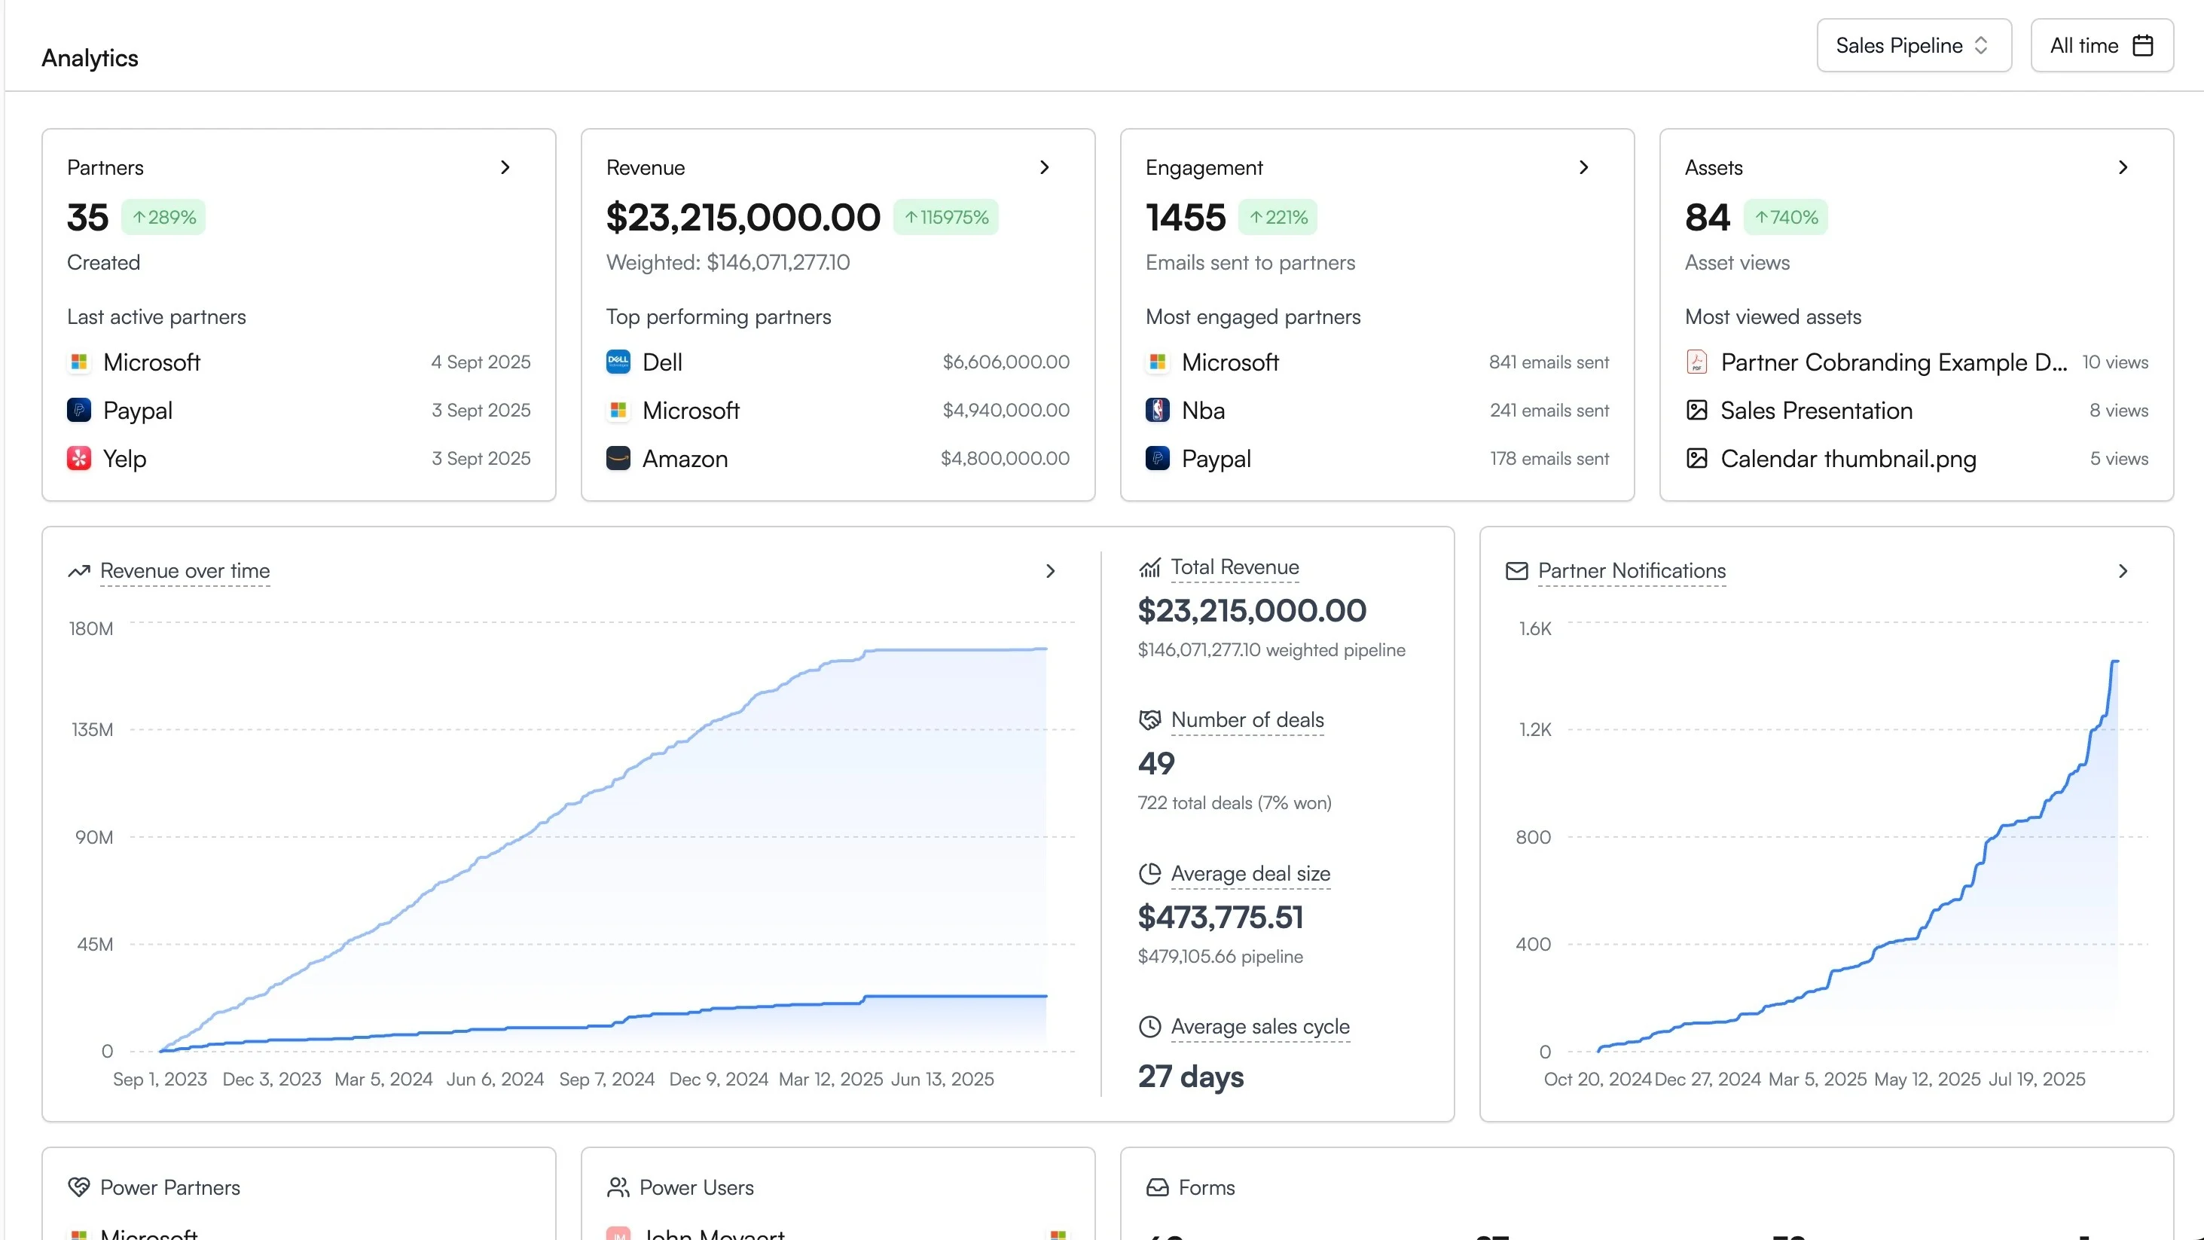Open the Engagement card details
This screenshot has height=1240, width=2204.
[1583, 167]
